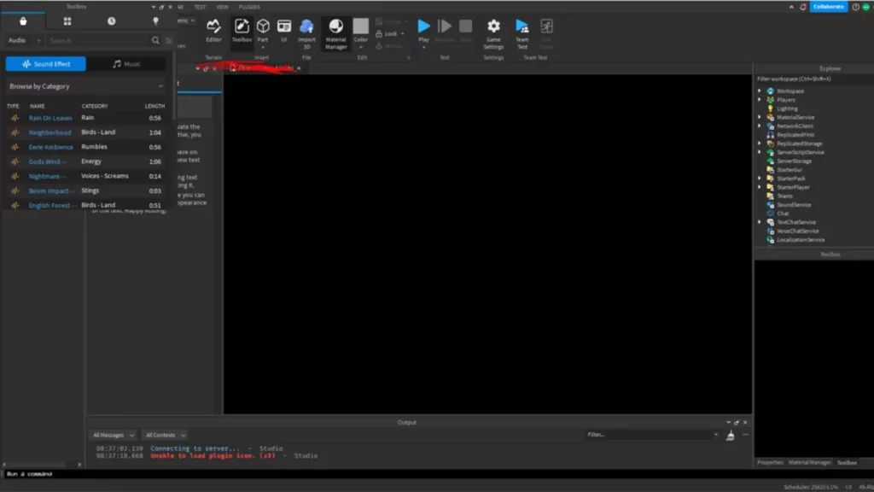Screen dimensions: 874x492
Task: Select the Workspace globe icon in Explorer
Action: click(x=771, y=91)
